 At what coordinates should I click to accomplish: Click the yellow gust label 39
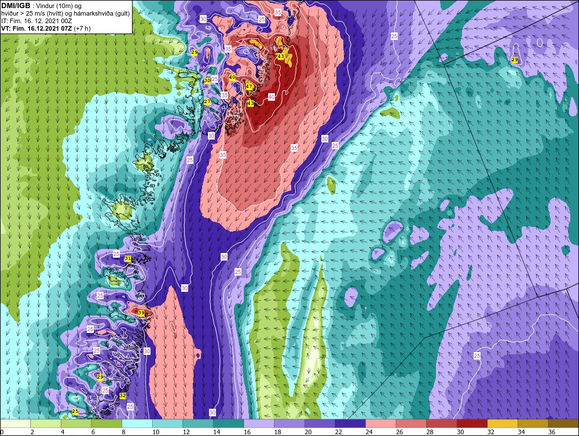(x=141, y=313)
